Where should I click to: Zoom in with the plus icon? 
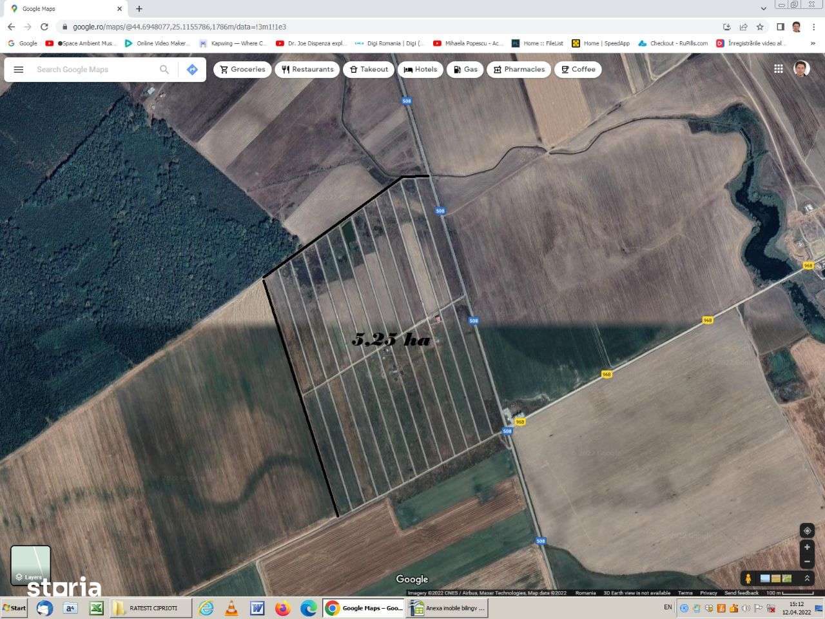click(x=807, y=547)
